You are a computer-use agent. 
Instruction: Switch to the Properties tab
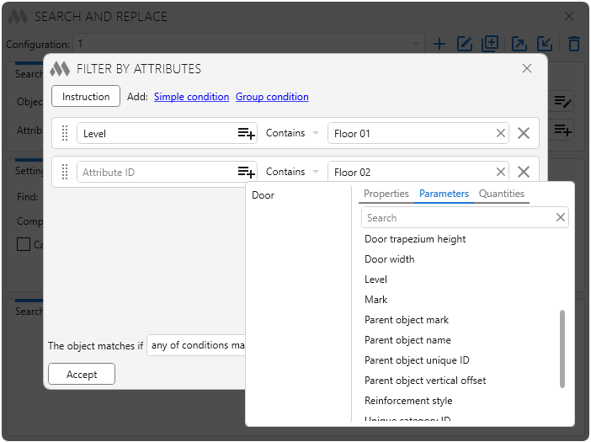coord(386,194)
